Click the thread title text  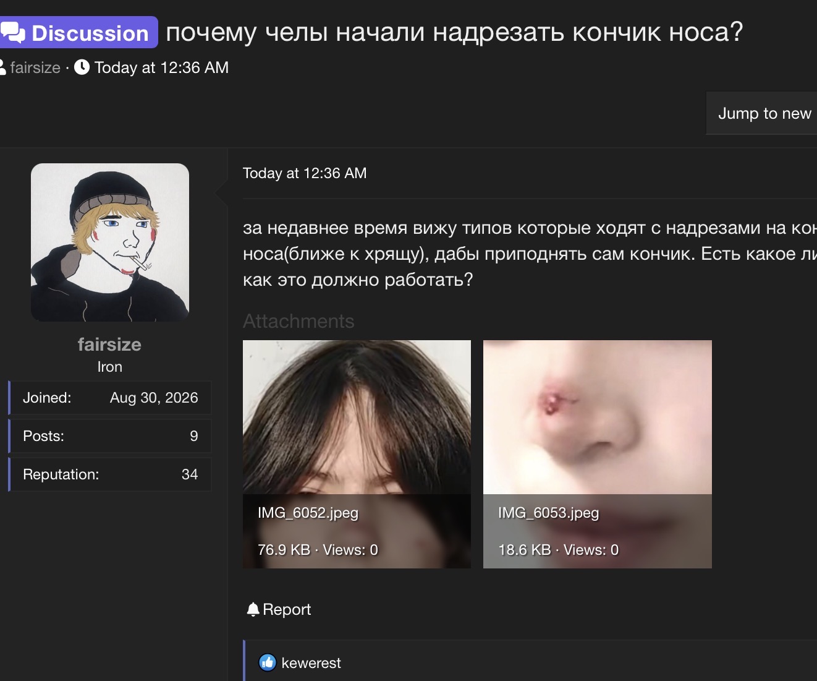[454, 32]
